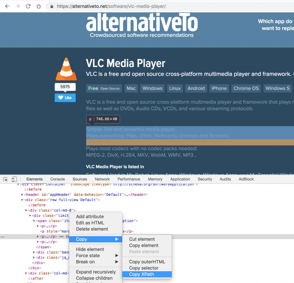Select the Mac platform tag
The image size is (294, 283).
tap(131, 88)
